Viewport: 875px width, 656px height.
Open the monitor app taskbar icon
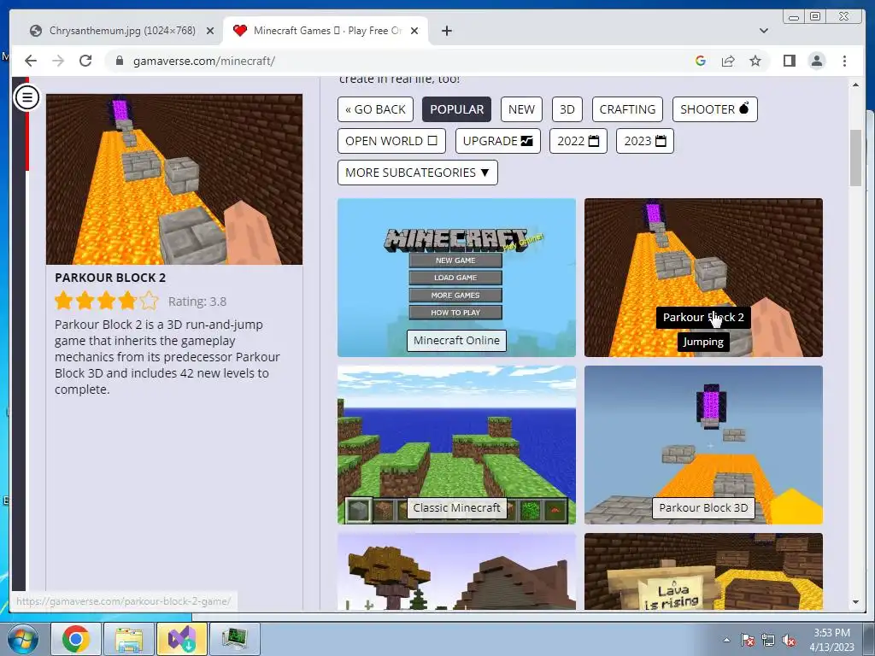pos(234,639)
